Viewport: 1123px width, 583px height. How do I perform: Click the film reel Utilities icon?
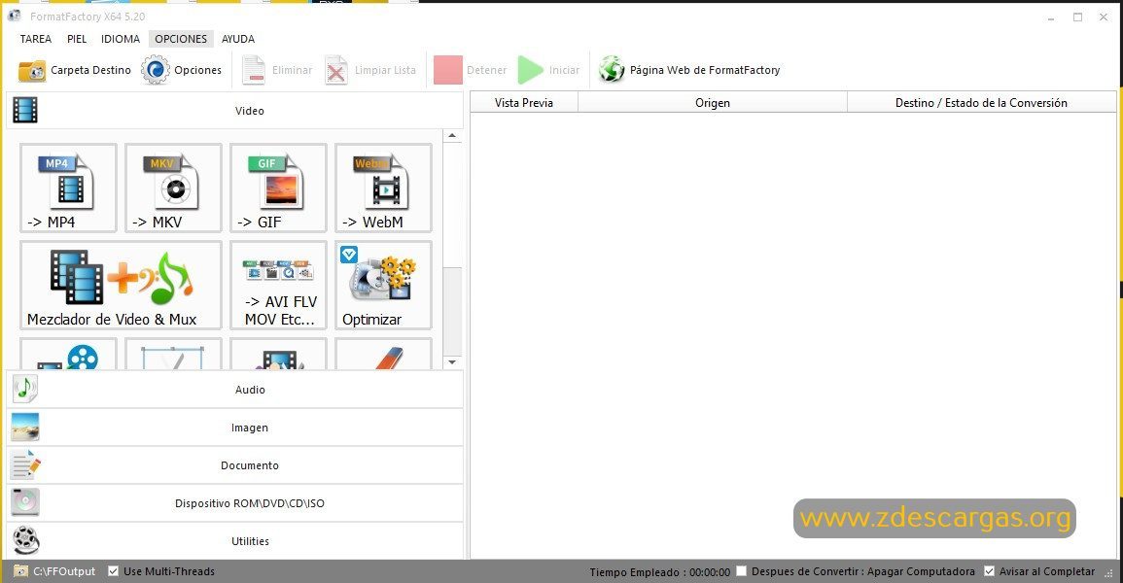[x=25, y=541]
